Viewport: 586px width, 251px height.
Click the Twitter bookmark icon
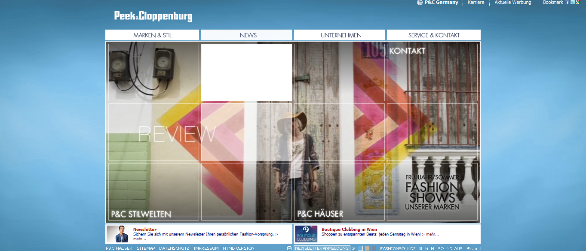pyautogui.click(x=572, y=3)
